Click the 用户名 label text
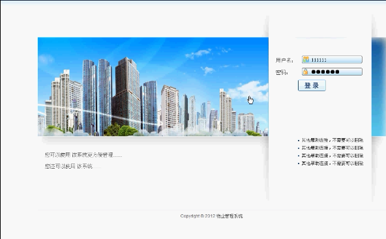Image resolution: width=386 pixels, height=239 pixels. click(284, 61)
